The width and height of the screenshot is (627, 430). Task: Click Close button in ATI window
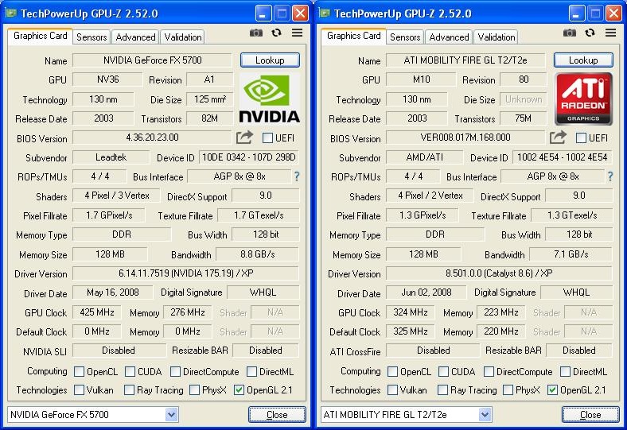(x=590, y=414)
